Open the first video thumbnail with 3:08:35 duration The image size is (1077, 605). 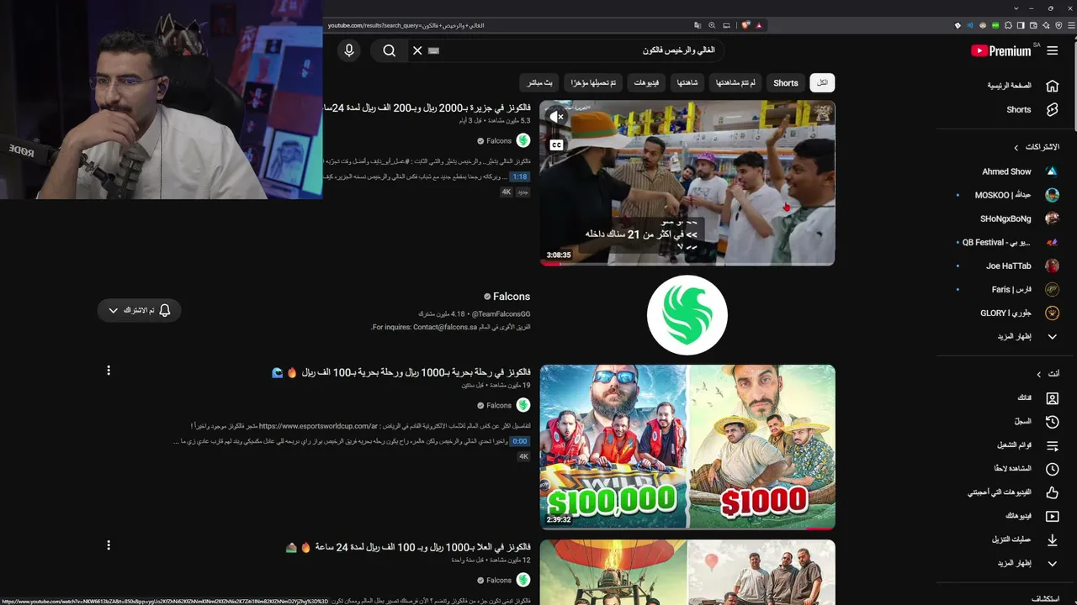[687, 183]
